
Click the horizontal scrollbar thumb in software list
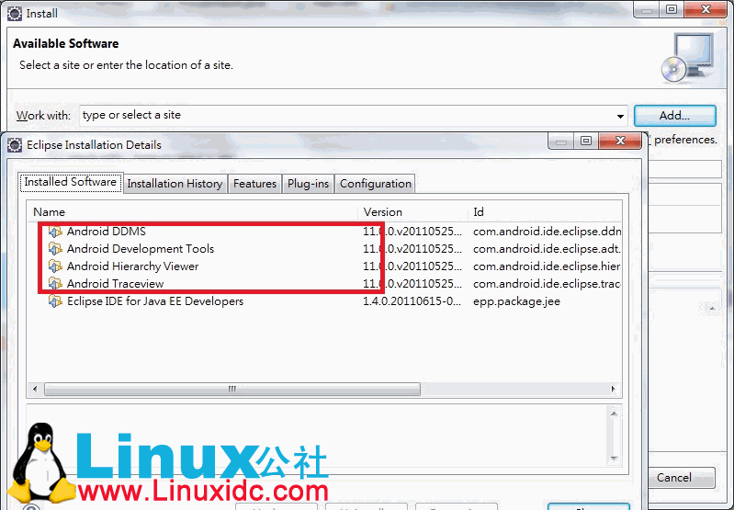pyautogui.click(x=231, y=389)
